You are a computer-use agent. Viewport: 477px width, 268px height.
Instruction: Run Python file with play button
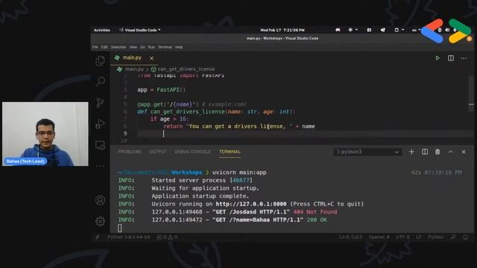(x=437, y=58)
